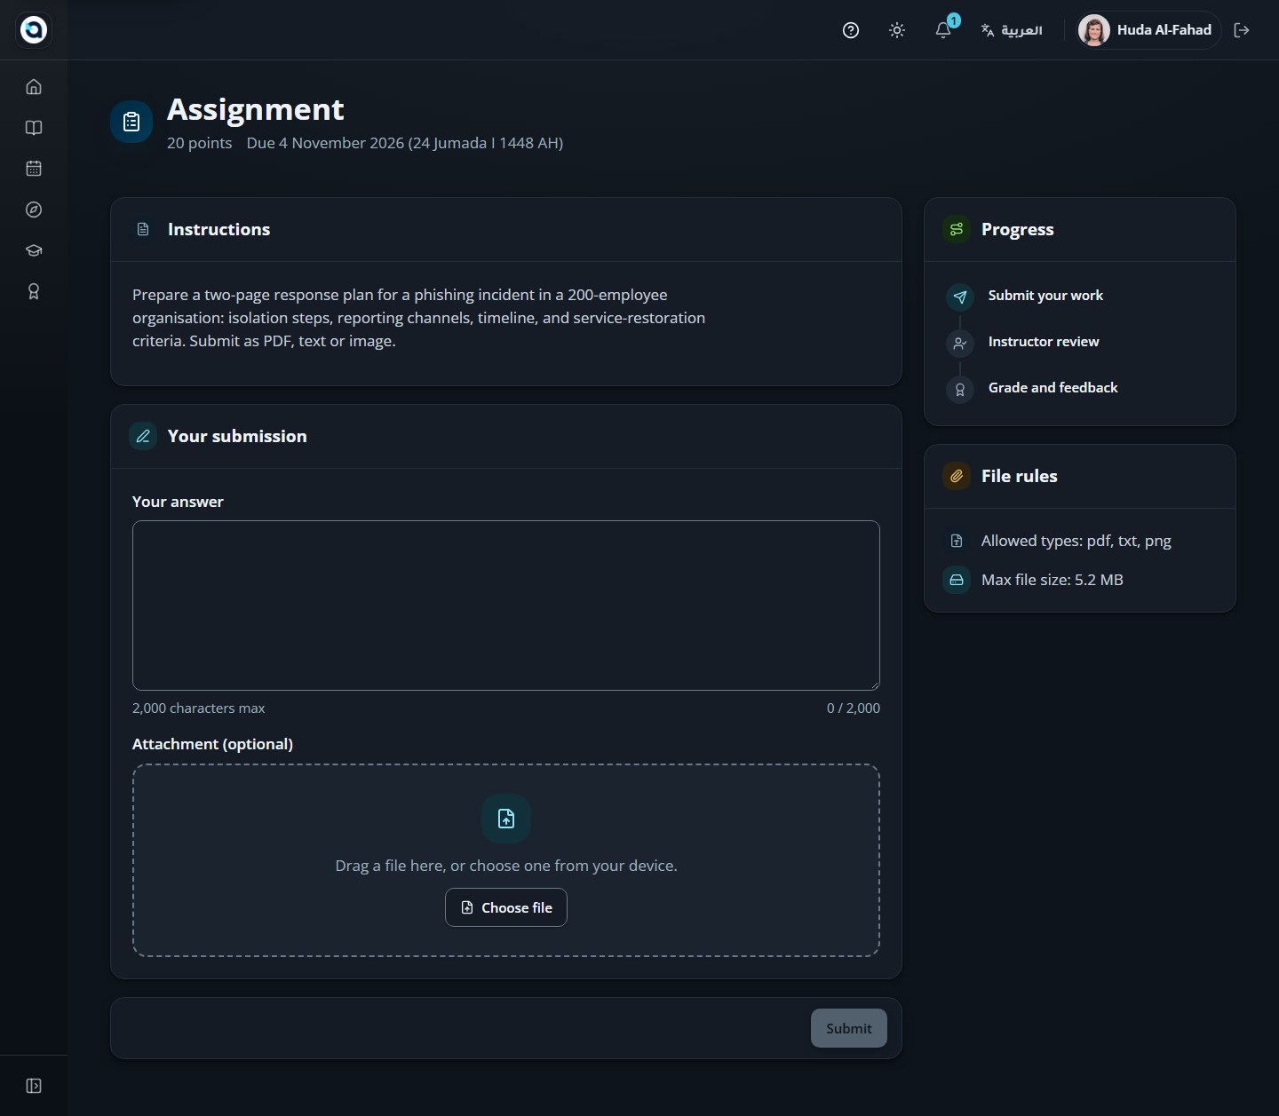Click the Attachment (optional) label
Screen dimensions: 1279x1116
point(212,744)
